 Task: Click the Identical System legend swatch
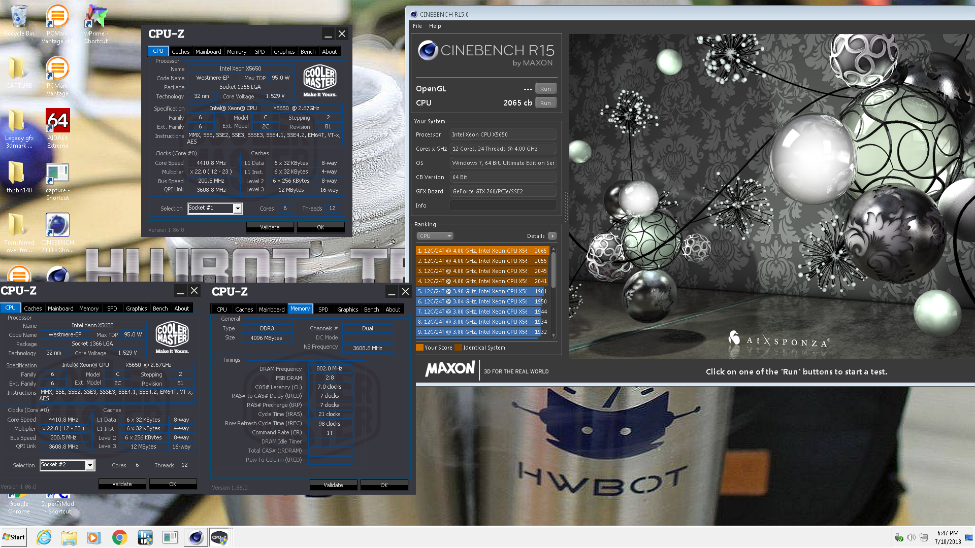coord(459,348)
